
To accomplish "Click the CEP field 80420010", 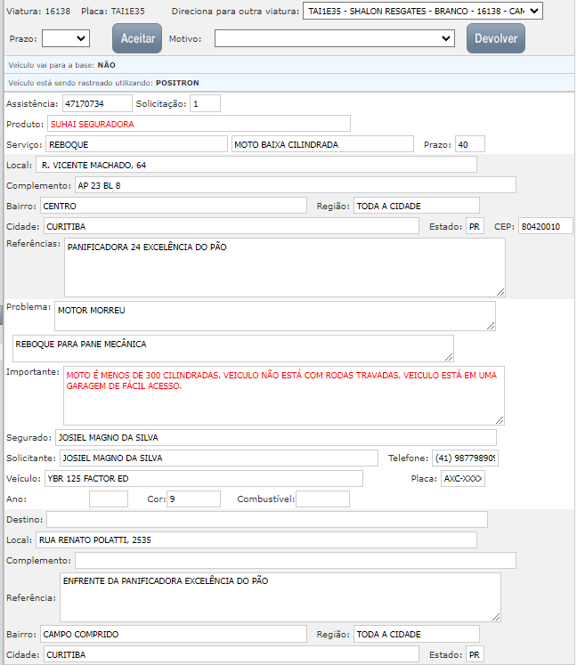I will point(545,226).
